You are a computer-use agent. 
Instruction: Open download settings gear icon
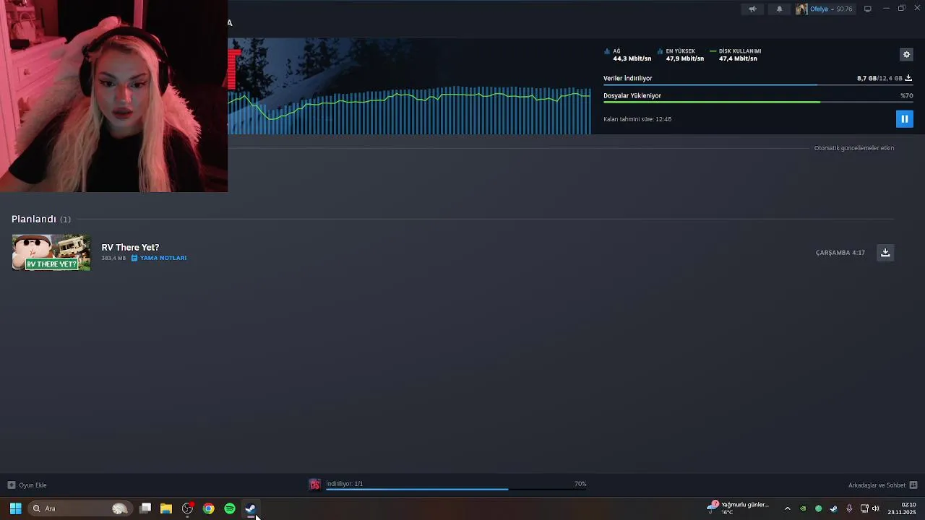point(906,54)
